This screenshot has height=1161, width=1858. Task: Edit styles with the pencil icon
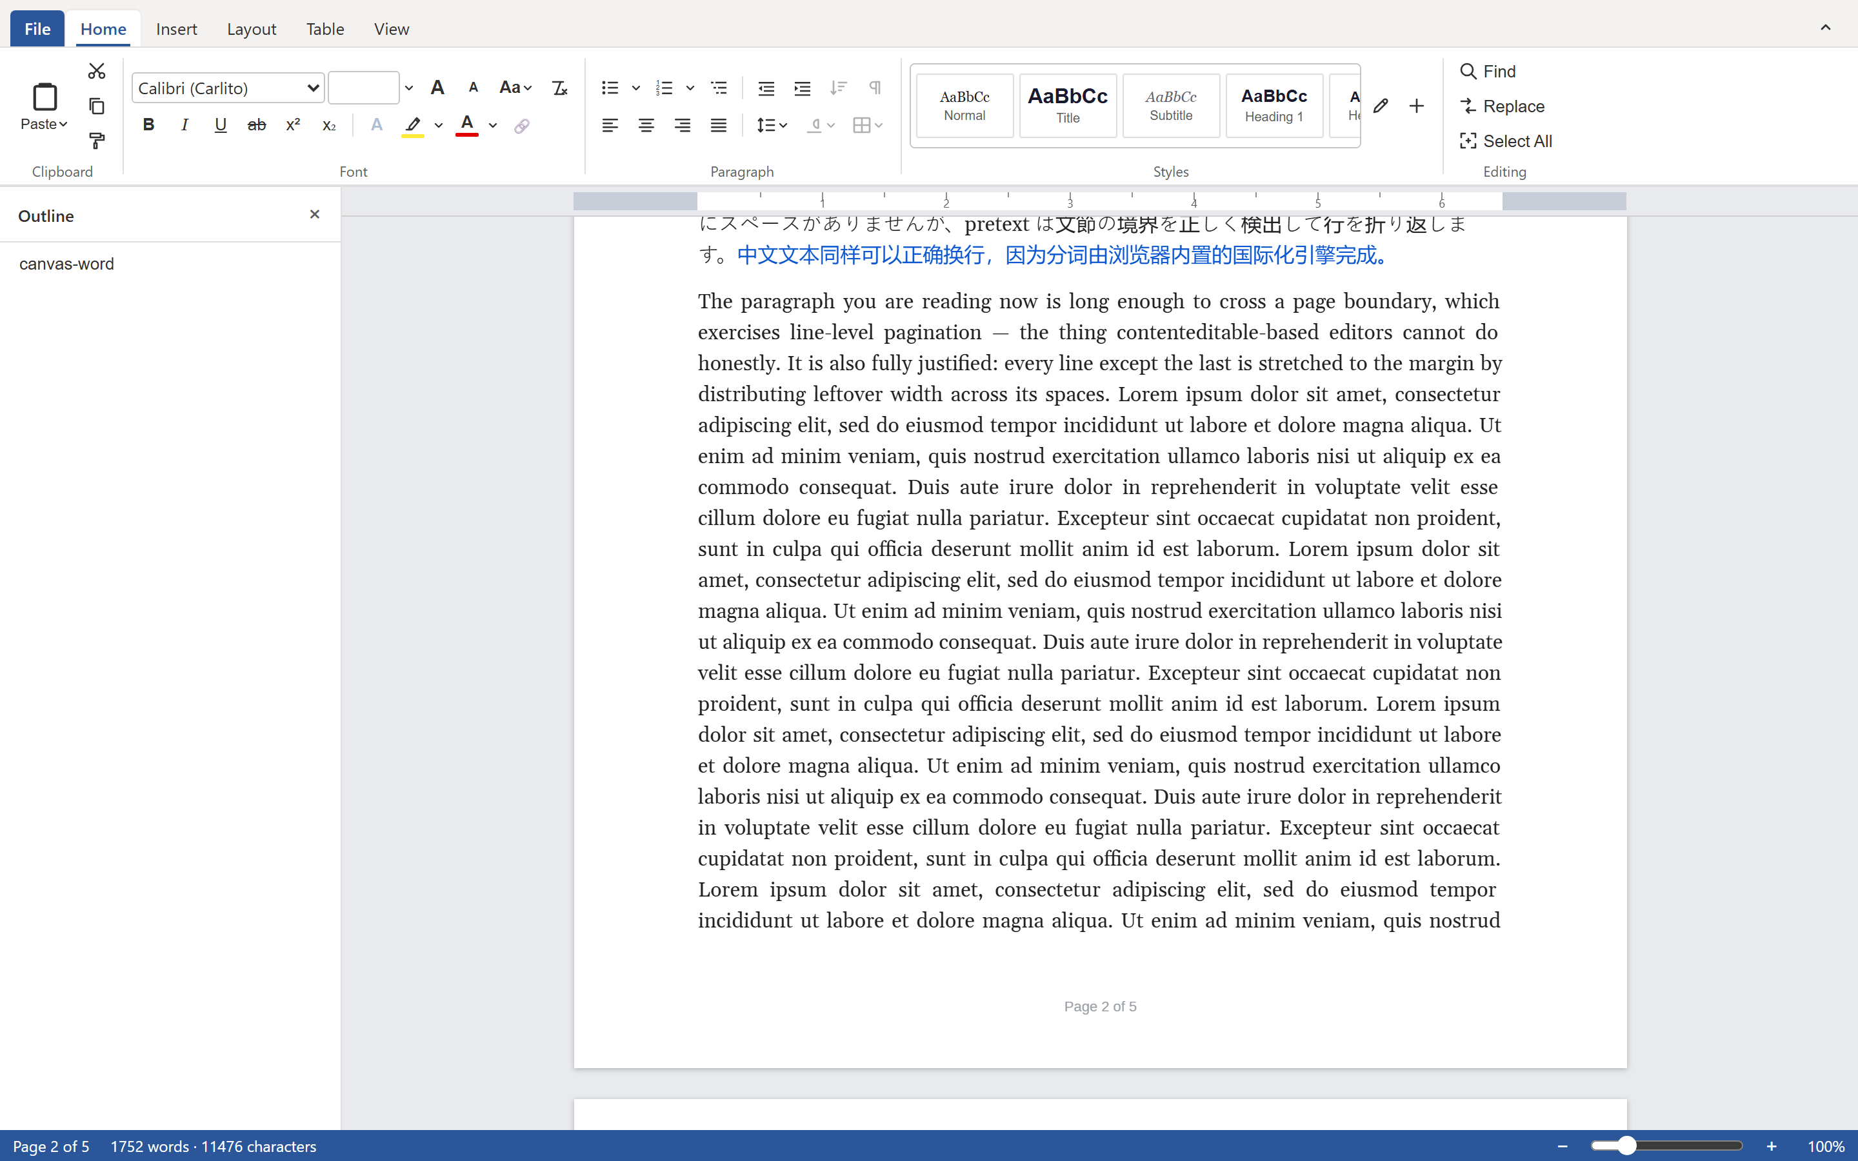1381,106
